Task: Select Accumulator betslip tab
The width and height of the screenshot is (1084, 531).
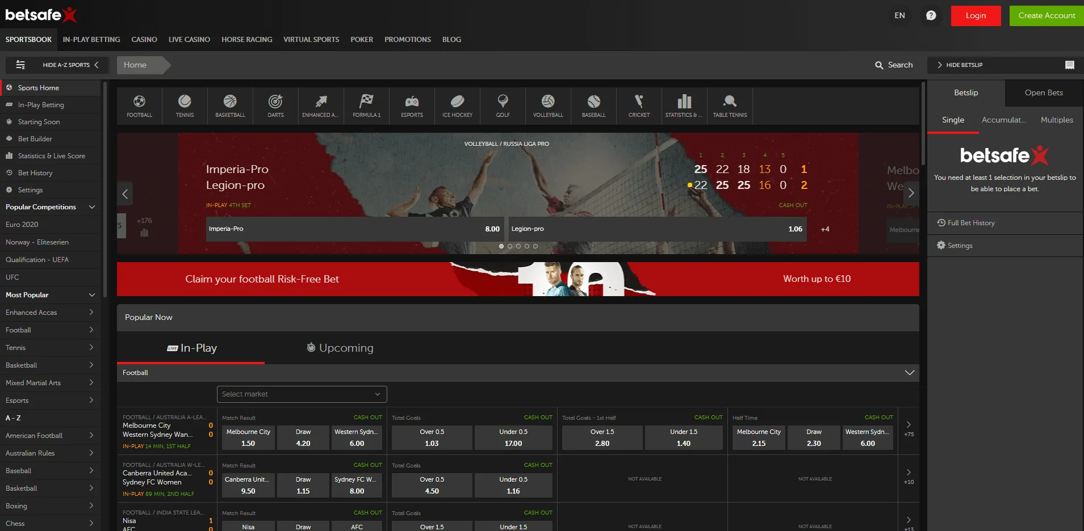Action: (x=1004, y=120)
